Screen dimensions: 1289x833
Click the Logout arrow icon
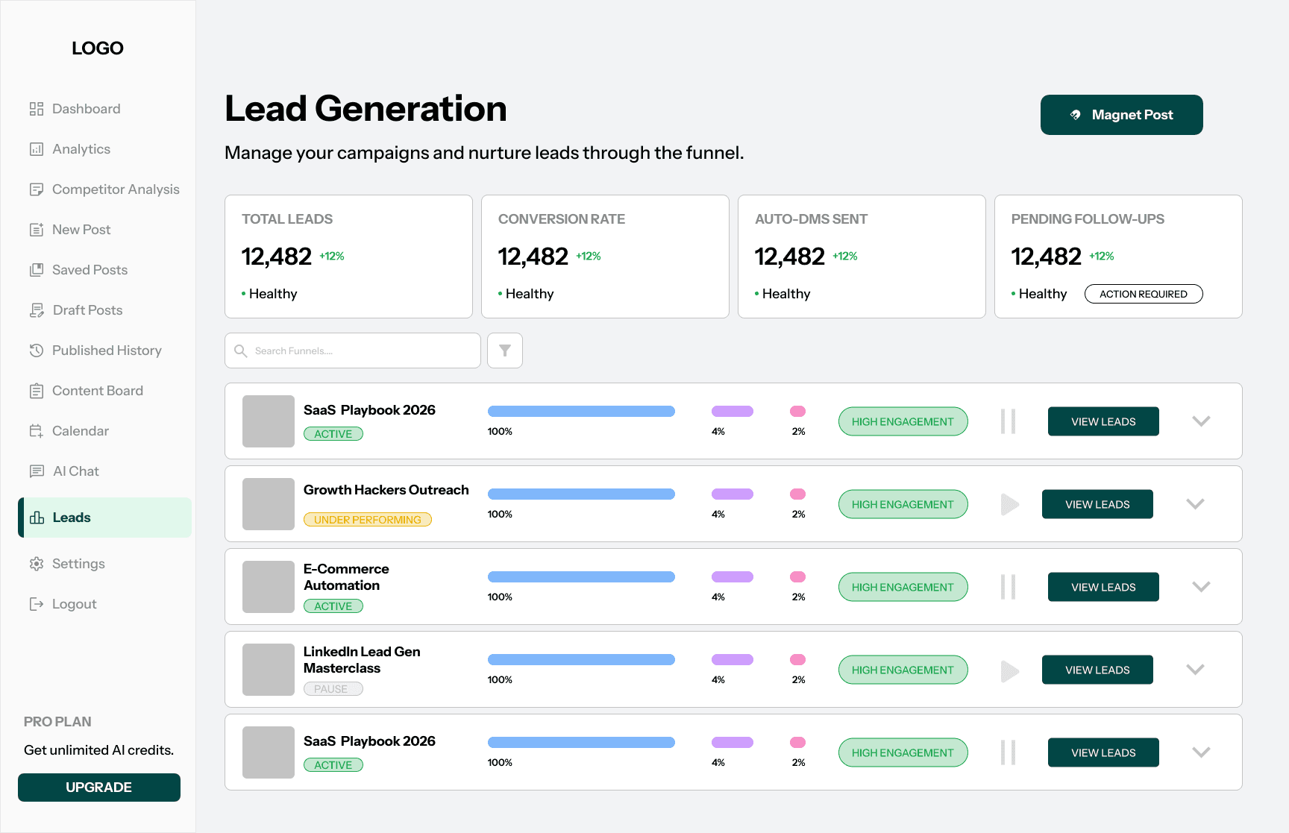tap(36, 604)
